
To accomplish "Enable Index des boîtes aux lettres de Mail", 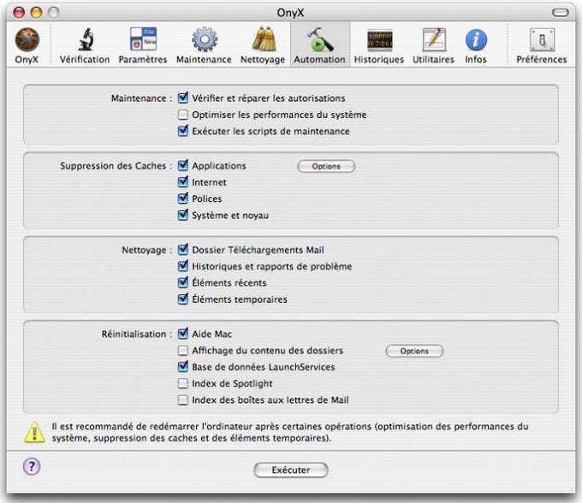I will coord(183,399).
